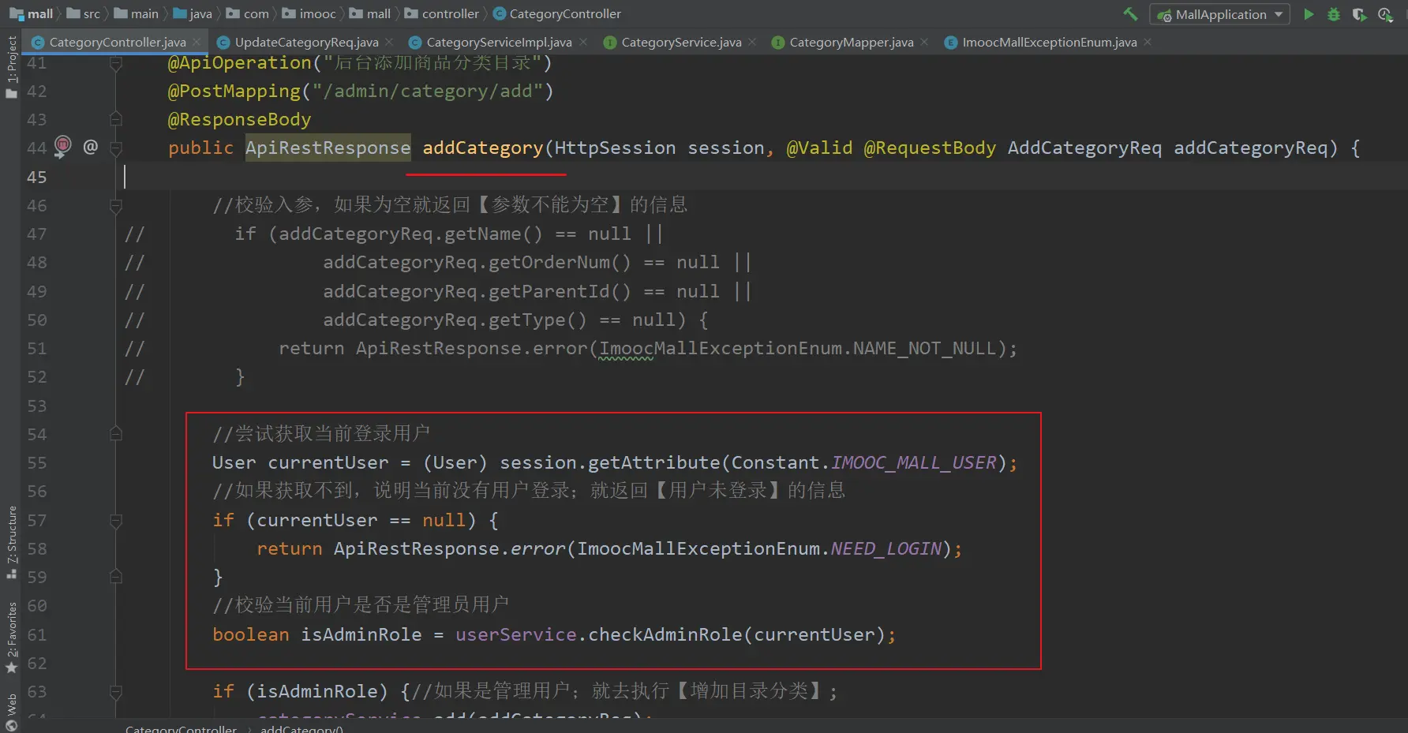Toggle the Web tool window
The height and width of the screenshot is (733, 1408).
point(11,710)
